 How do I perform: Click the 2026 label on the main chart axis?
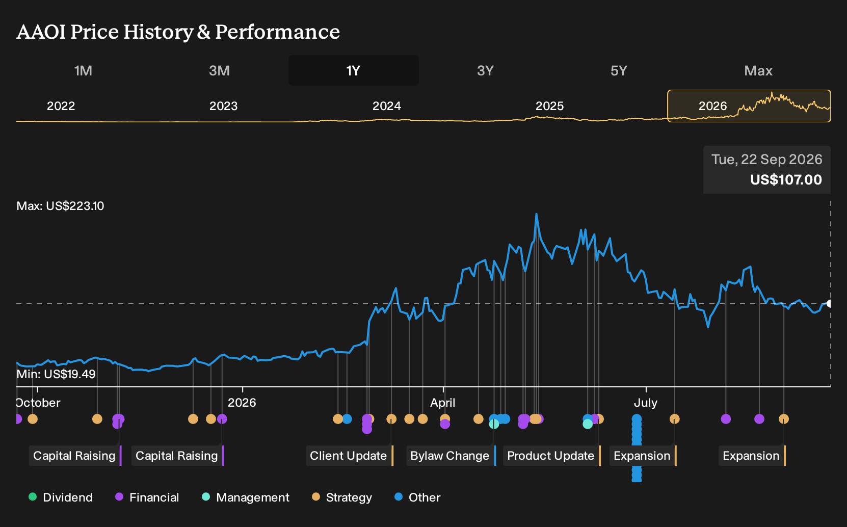pyautogui.click(x=242, y=403)
